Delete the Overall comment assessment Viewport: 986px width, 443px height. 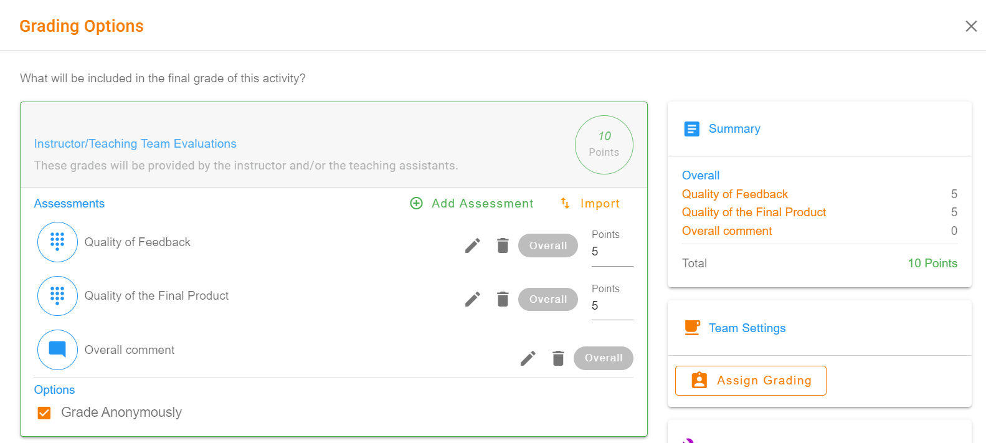[558, 358]
